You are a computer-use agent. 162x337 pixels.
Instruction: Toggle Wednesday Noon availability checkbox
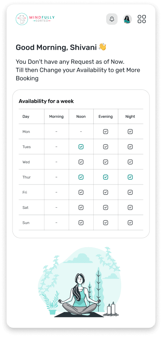coord(81,162)
